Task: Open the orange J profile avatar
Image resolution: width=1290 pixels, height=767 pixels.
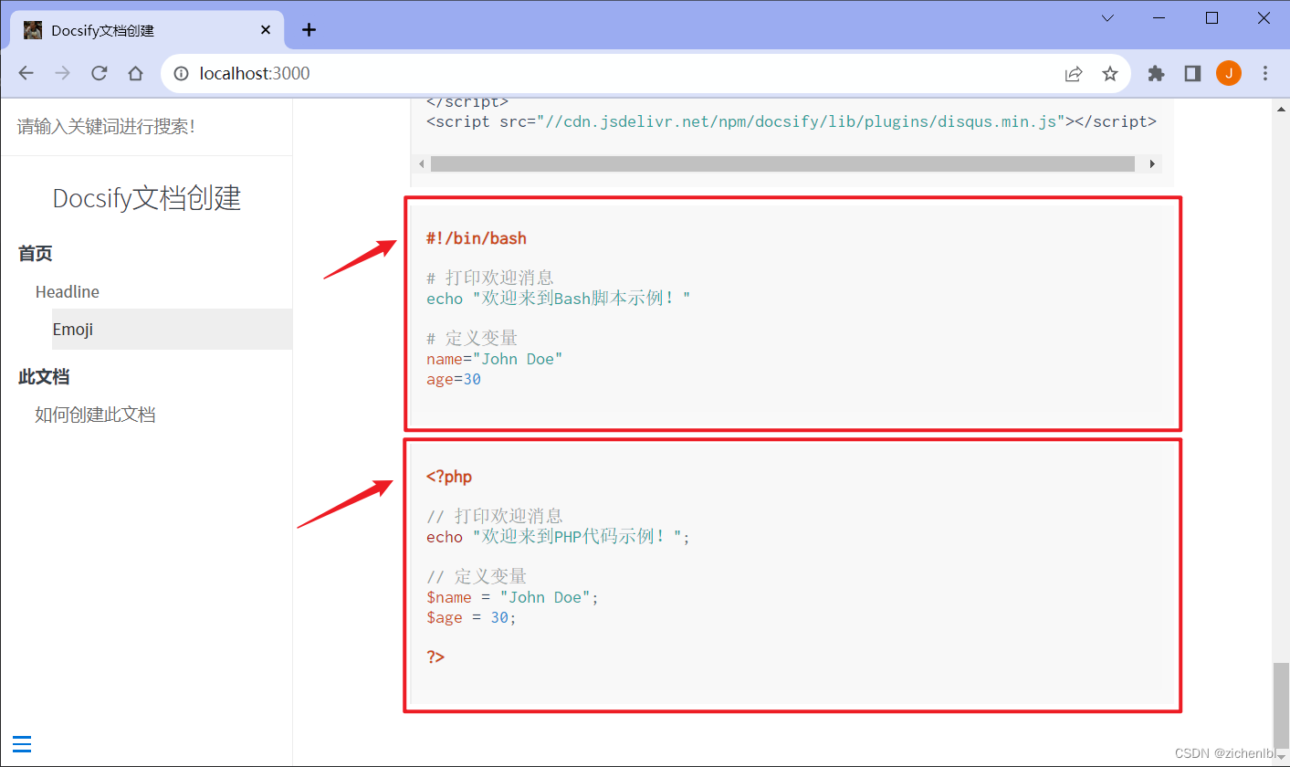Action: point(1229,74)
